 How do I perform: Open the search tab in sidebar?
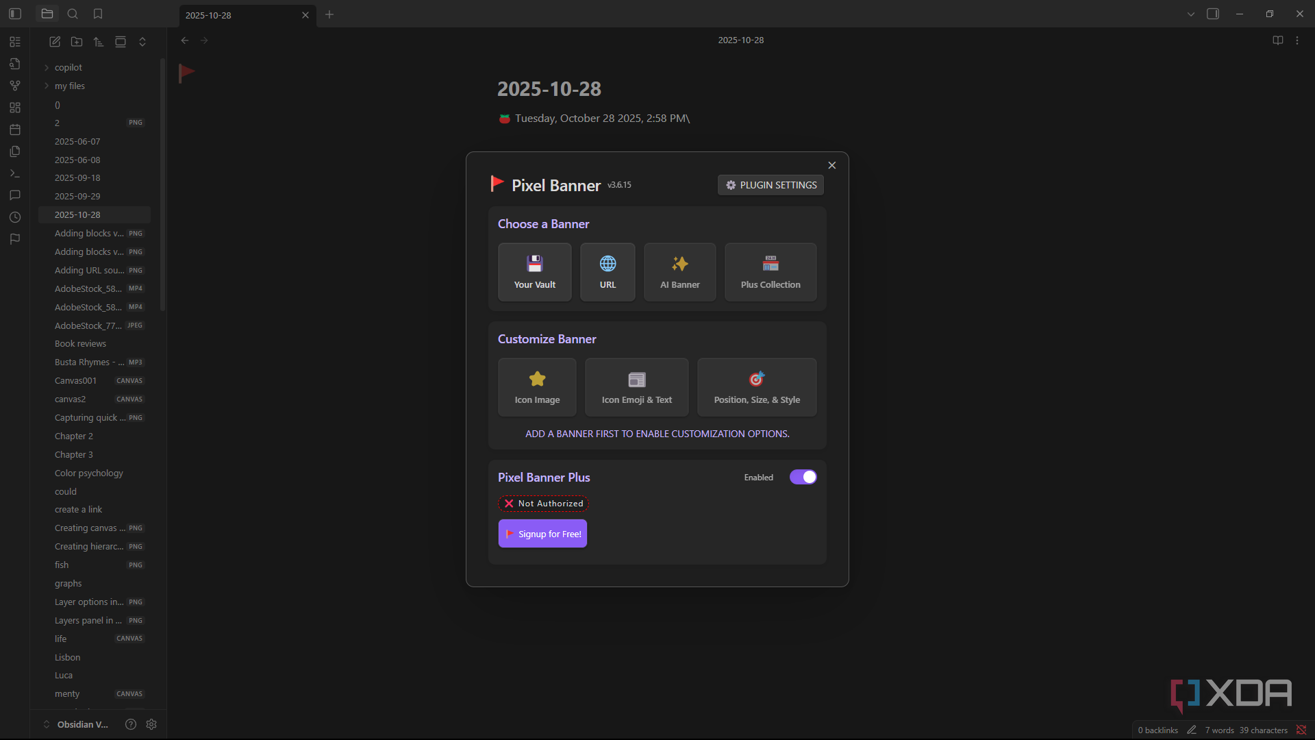(x=73, y=14)
